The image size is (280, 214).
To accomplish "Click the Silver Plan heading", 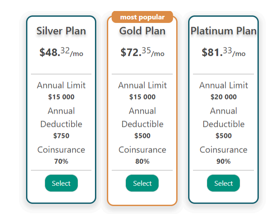I will (61, 31).
